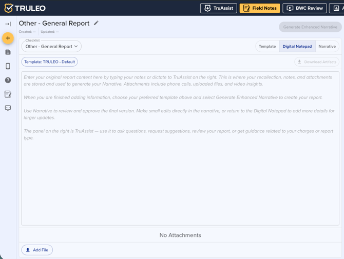Open the BWC Review tab

(304, 8)
